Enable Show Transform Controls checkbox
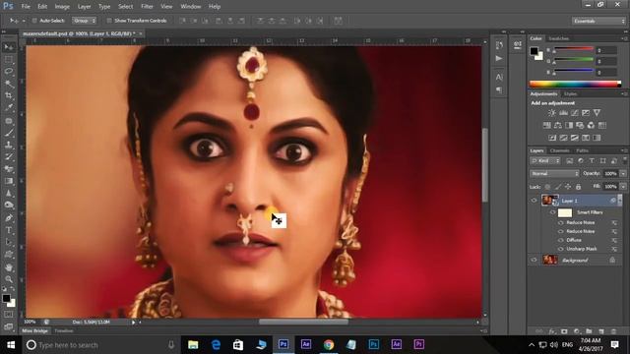This screenshot has height=354, width=630. point(109,21)
